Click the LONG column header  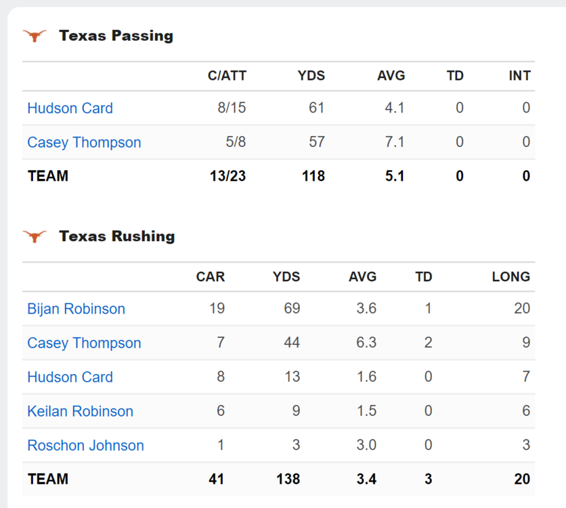click(510, 276)
